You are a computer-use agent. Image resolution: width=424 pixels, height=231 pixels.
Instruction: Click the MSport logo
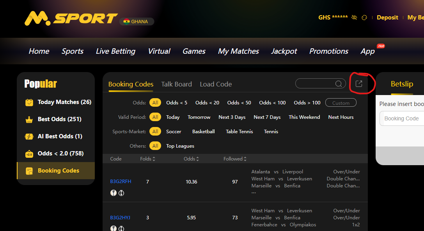coord(71,19)
